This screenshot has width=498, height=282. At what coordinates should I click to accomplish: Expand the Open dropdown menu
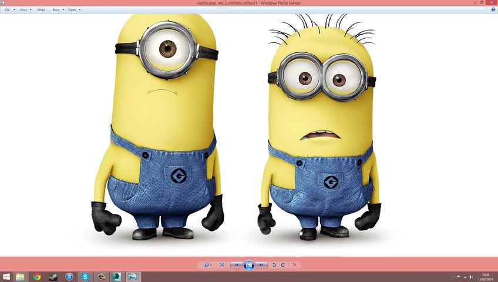click(x=75, y=10)
